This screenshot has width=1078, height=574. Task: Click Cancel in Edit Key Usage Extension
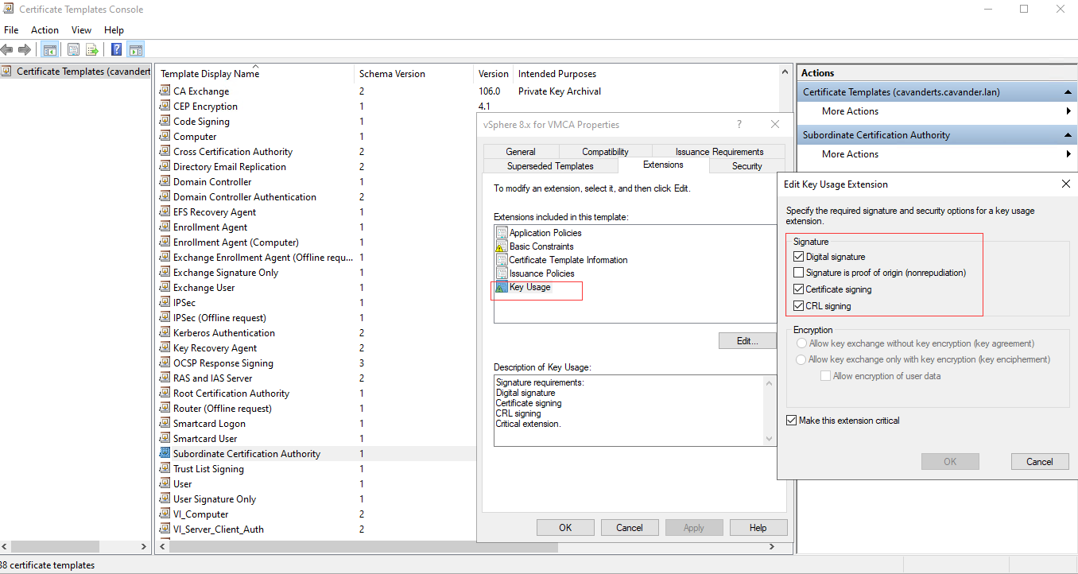pyautogui.click(x=1040, y=462)
